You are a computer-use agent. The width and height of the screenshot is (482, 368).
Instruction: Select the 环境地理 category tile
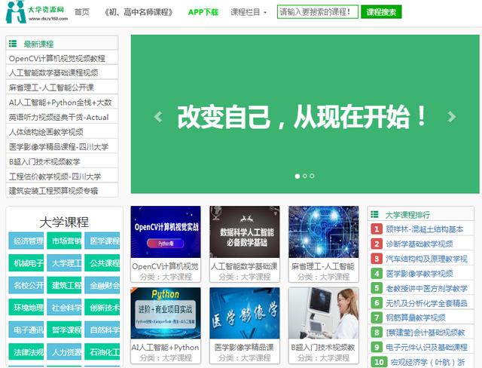click(x=26, y=308)
